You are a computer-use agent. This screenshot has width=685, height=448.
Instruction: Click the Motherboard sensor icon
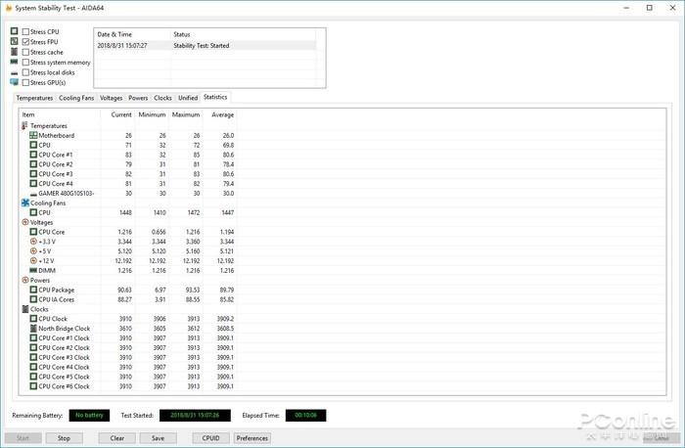32,136
